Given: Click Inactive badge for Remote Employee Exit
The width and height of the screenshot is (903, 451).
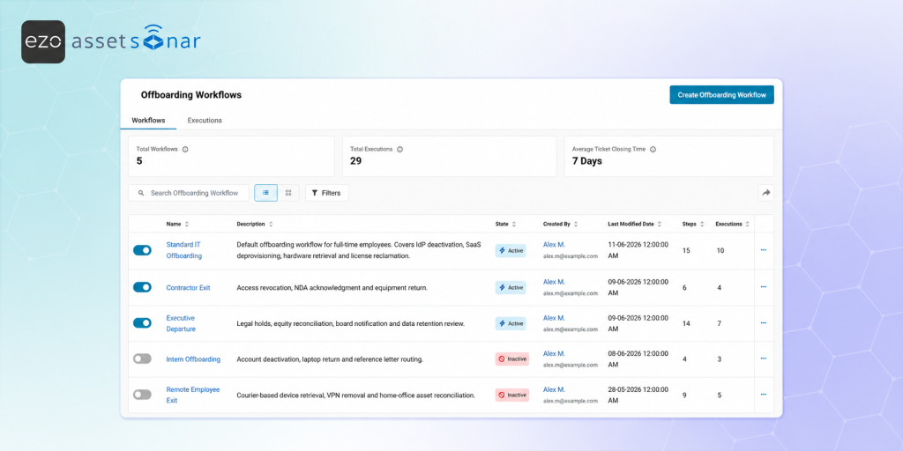Looking at the screenshot, I should tap(512, 395).
